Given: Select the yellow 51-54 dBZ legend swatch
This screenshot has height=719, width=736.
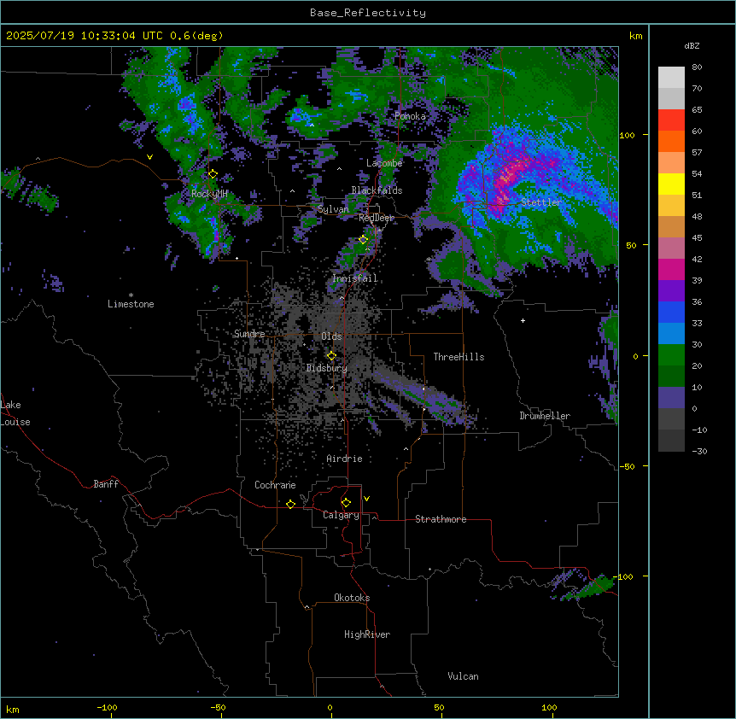Looking at the screenshot, I should tap(671, 184).
